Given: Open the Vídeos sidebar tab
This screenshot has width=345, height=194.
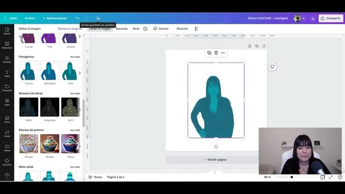Looking at the screenshot, I should click(7, 148).
